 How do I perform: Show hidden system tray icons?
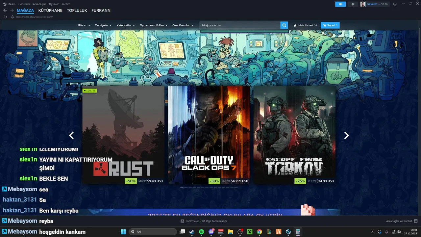click(372, 232)
